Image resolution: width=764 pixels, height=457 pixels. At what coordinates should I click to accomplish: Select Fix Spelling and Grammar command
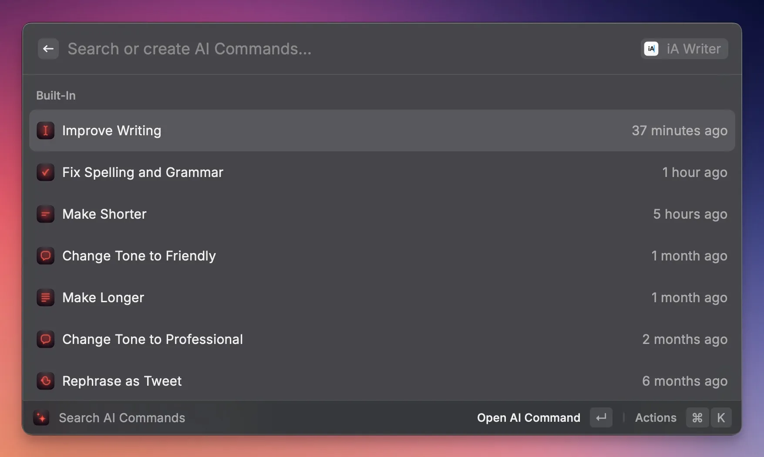click(x=142, y=172)
